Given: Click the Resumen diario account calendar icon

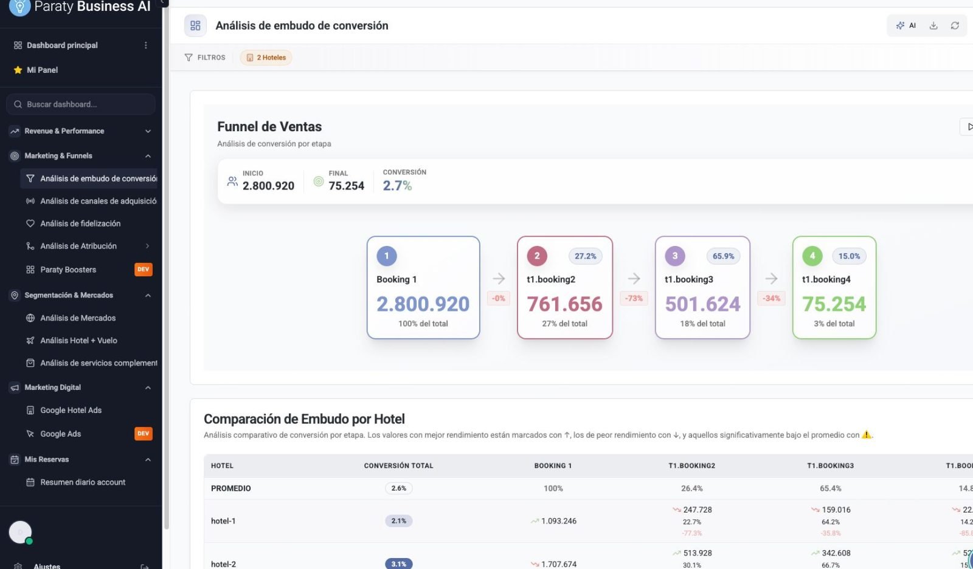Looking at the screenshot, I should (30, 482).
